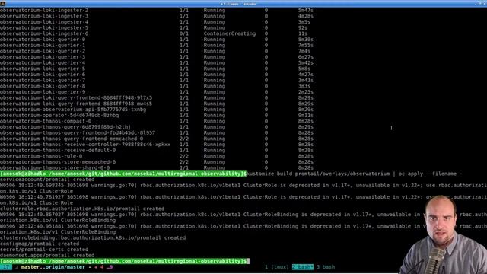Click the tmux session number 17 indicator
Image resolution: width=487 pixels, height=274 pixels.
point(6,267)
